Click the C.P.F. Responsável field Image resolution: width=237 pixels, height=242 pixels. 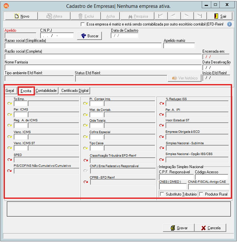176,177
